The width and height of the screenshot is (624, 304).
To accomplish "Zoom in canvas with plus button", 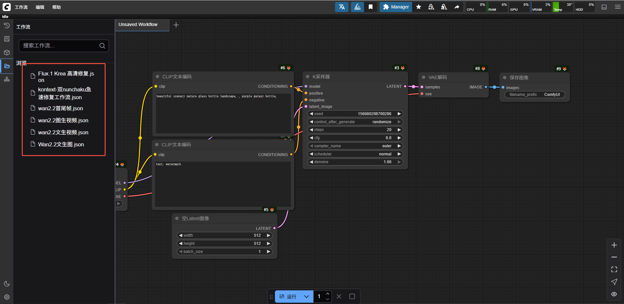I will coord(614,245).
